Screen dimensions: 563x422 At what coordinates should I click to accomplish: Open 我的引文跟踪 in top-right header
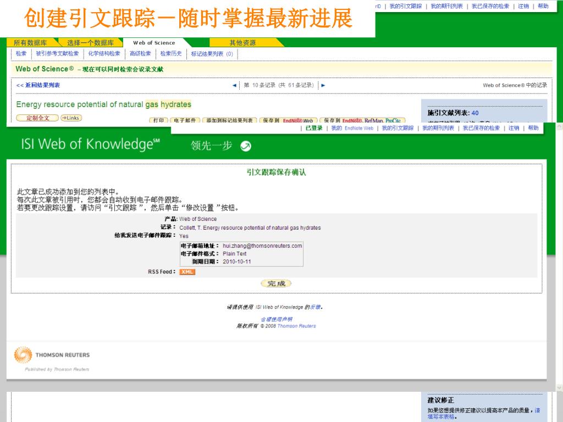coord(406,6)
